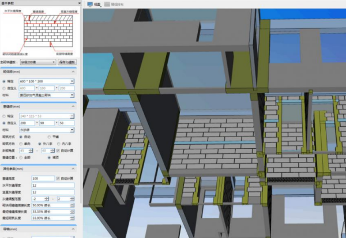Select the 特定 radio under 塞缝砖
The image size is (346, 238).
click(5, 116)
